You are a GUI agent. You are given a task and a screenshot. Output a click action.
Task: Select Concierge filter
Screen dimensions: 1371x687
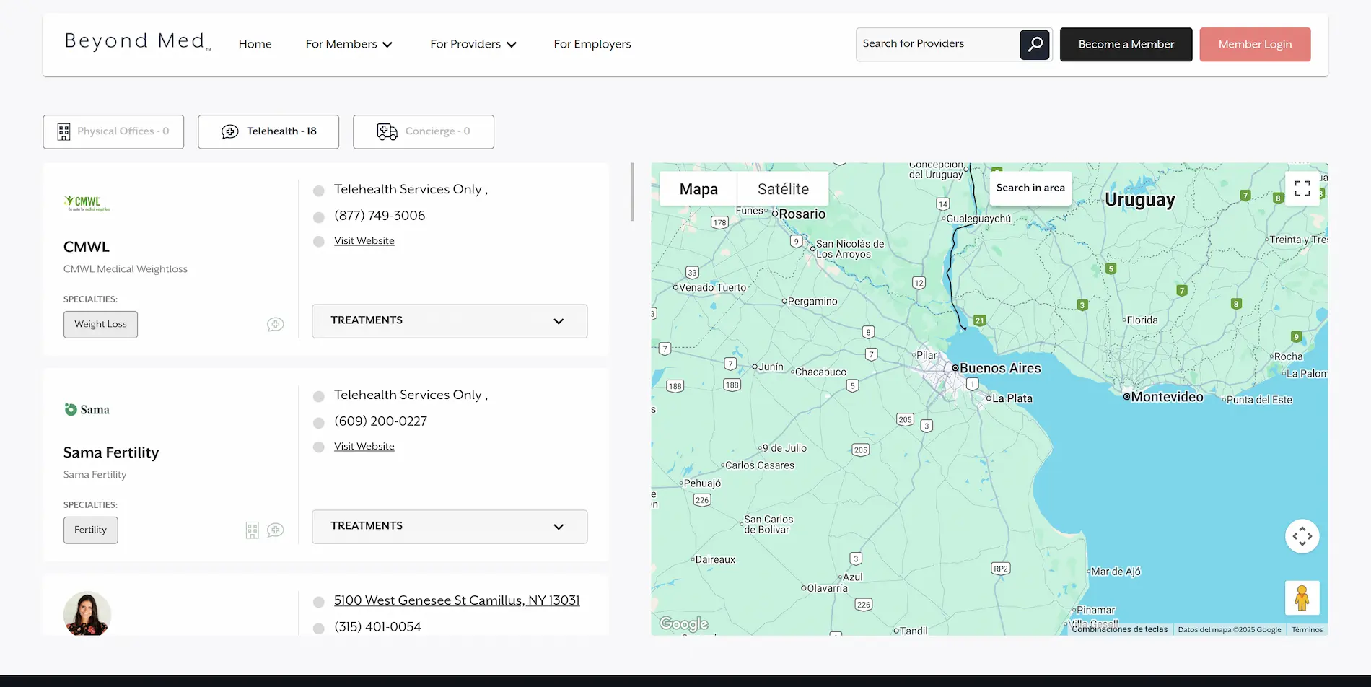(x=424, y=131)
